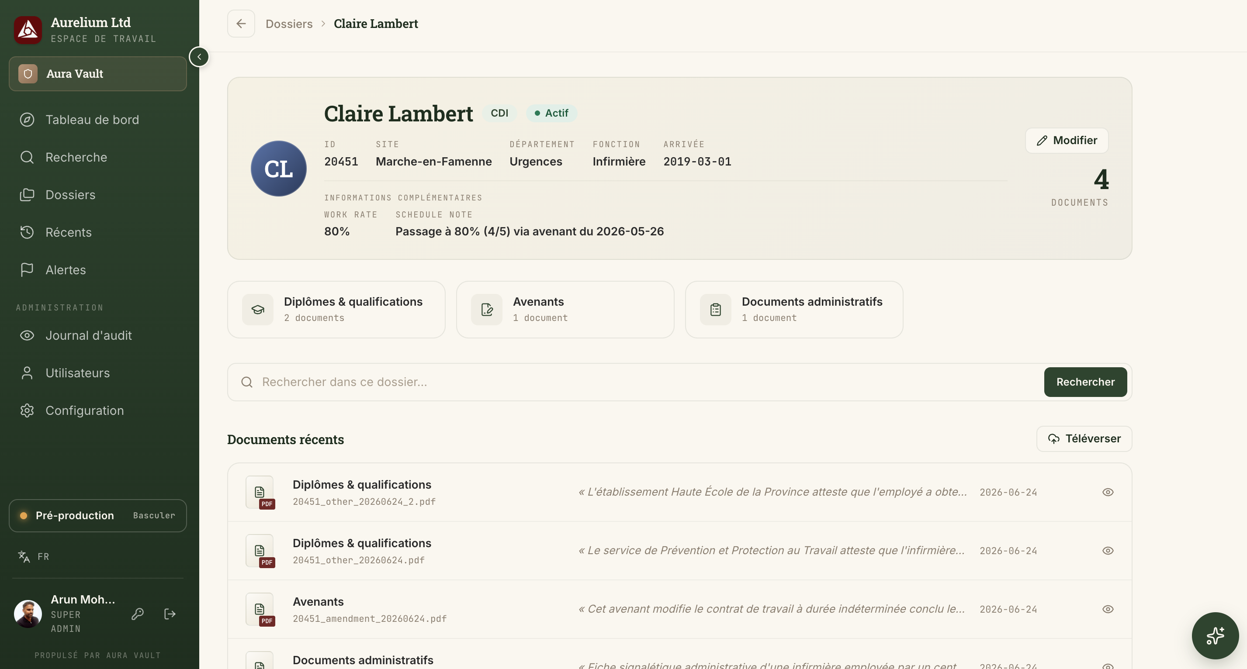Open the Avenants category card

tap(565, 309)
